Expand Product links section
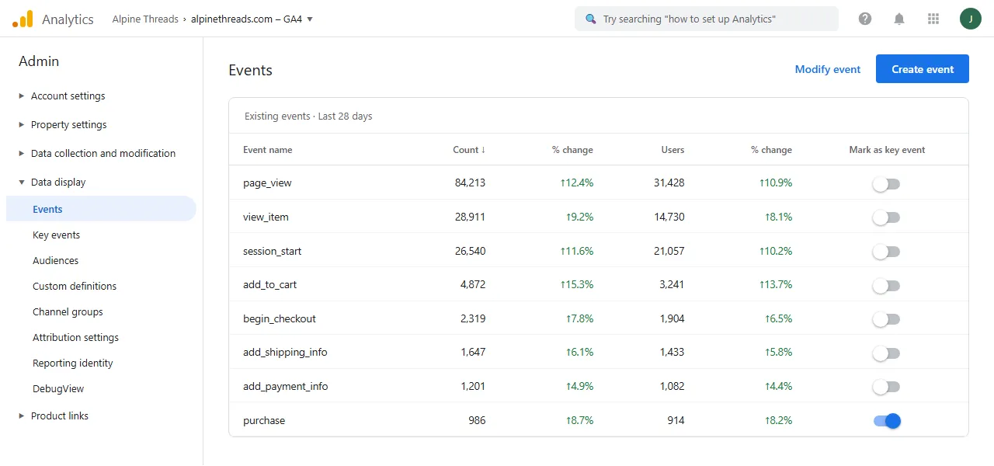Image resolution: width=994 pixels, height=466 pixels. coord(22,416)
